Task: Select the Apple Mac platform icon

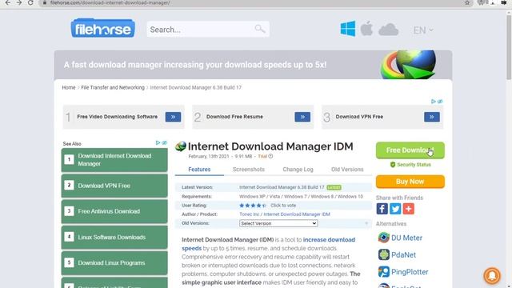Action: pos(366,29)
